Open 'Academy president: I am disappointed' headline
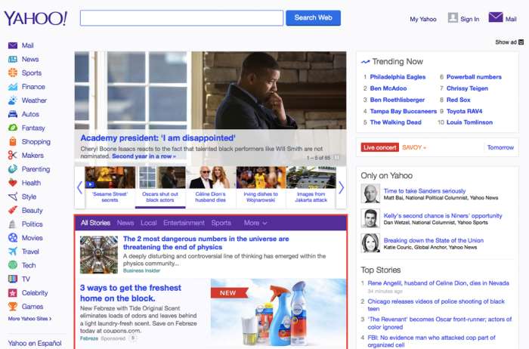Viewport: 529px width, 349px height. click(158, 138)
